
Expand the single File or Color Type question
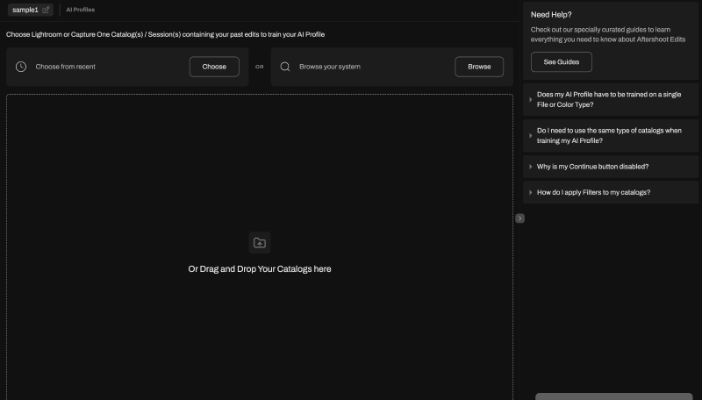[x=611, y=99]
